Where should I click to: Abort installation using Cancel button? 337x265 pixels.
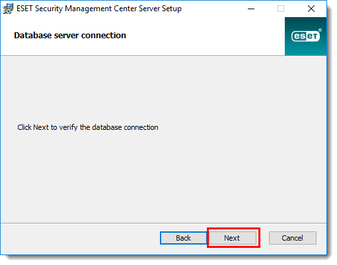coord(293,238)
